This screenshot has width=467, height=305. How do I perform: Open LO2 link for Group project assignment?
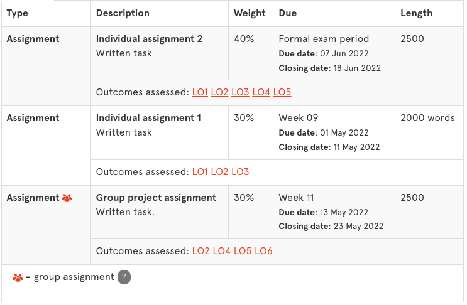tap(201, 251)
